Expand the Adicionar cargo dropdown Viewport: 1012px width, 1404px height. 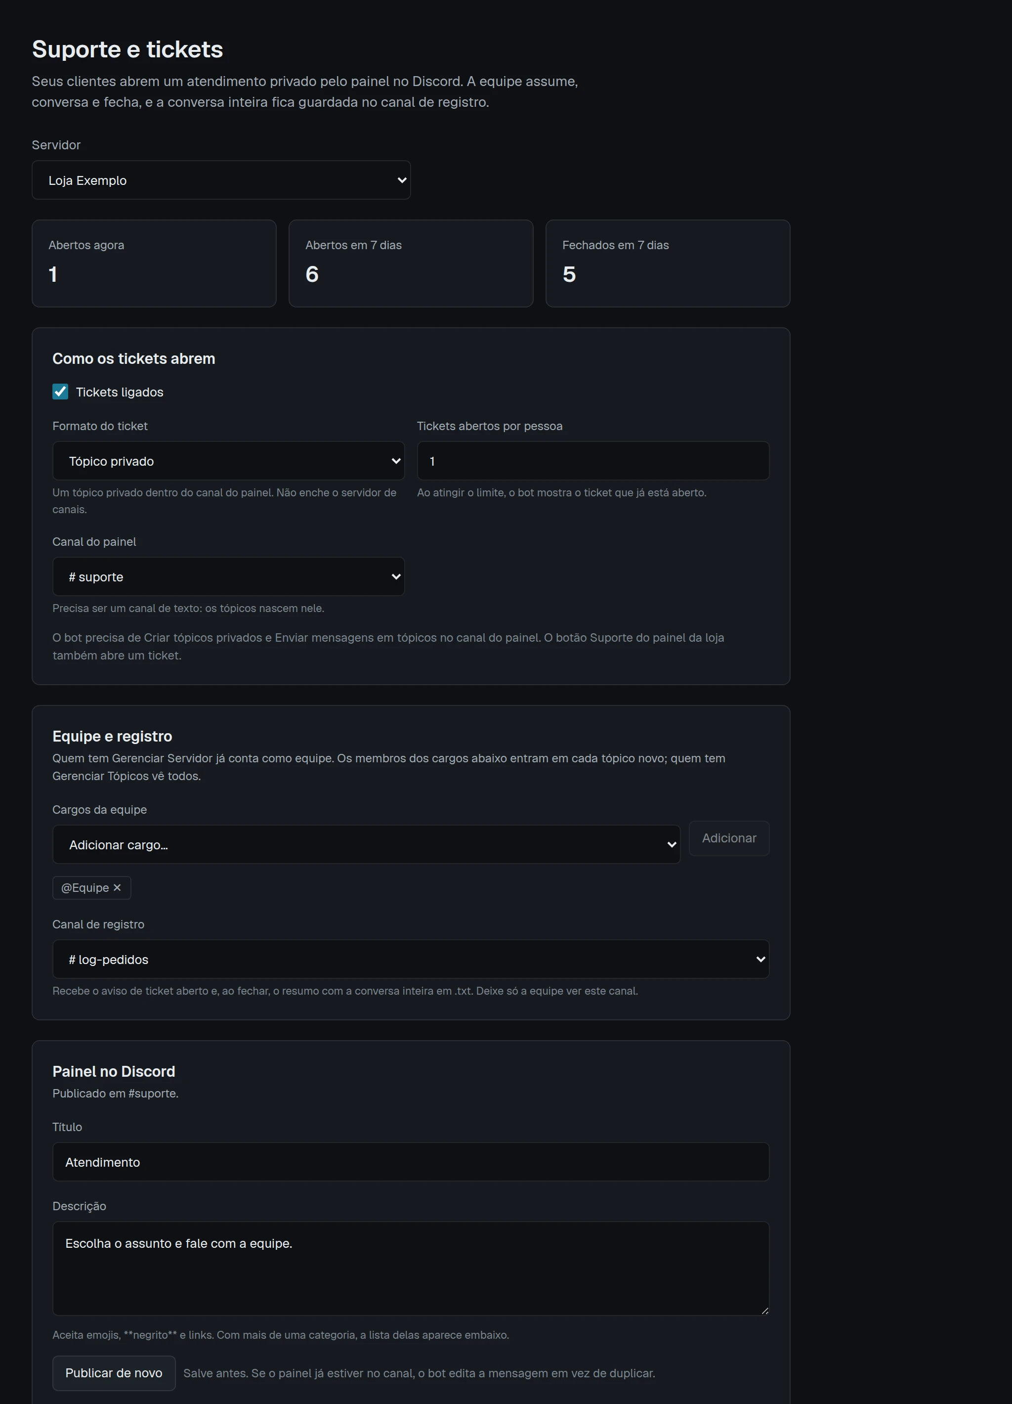coord(366,845)
